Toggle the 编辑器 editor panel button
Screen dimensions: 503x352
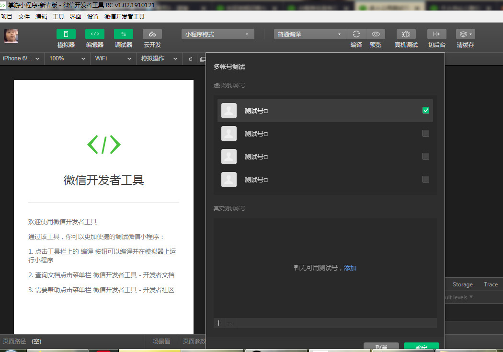pos(95,34)
